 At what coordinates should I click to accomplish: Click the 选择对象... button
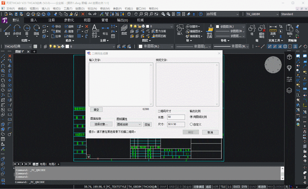pos(101,124)
